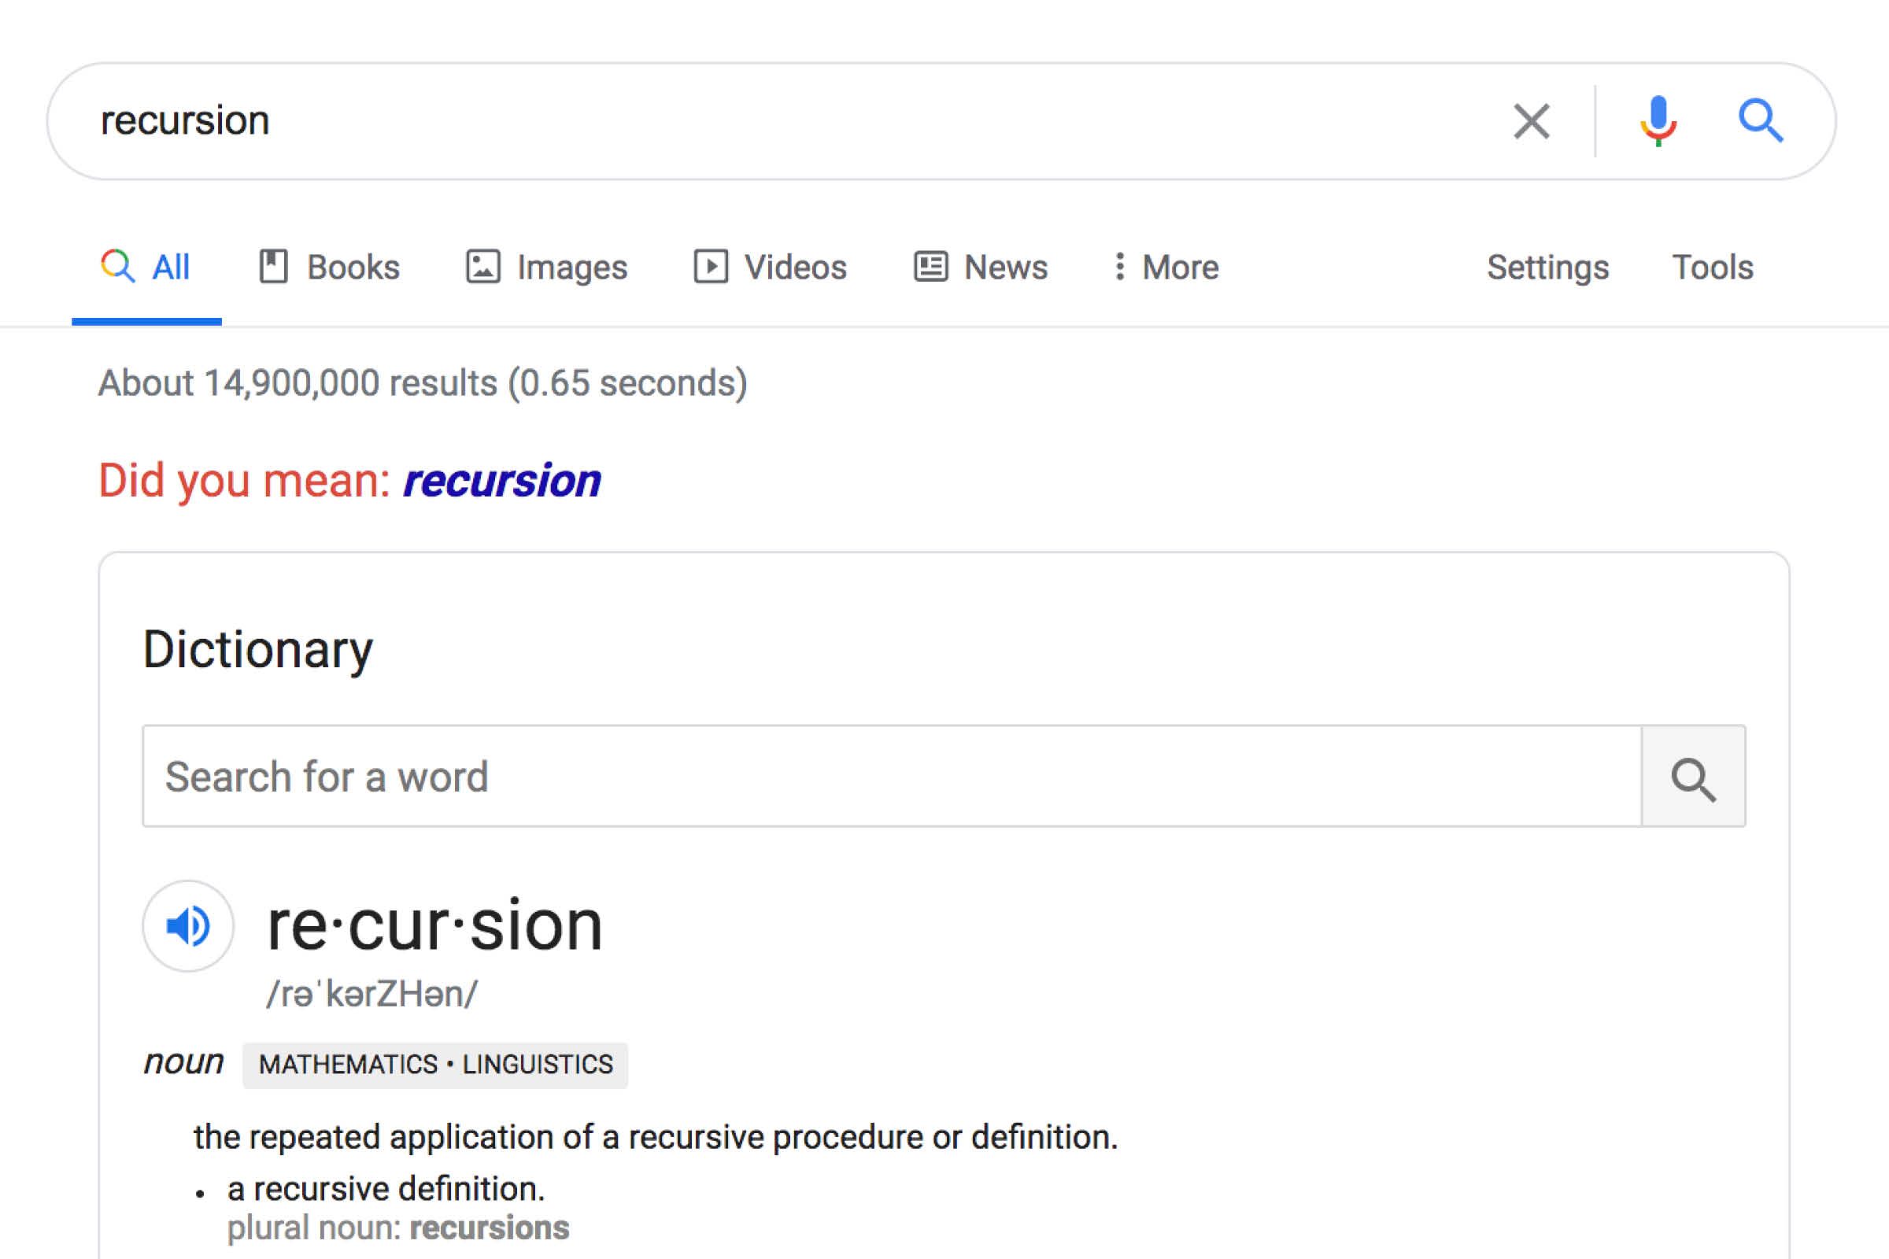Click the phonetic spelling text
Screen dimensions: 1889x1259
372,993
